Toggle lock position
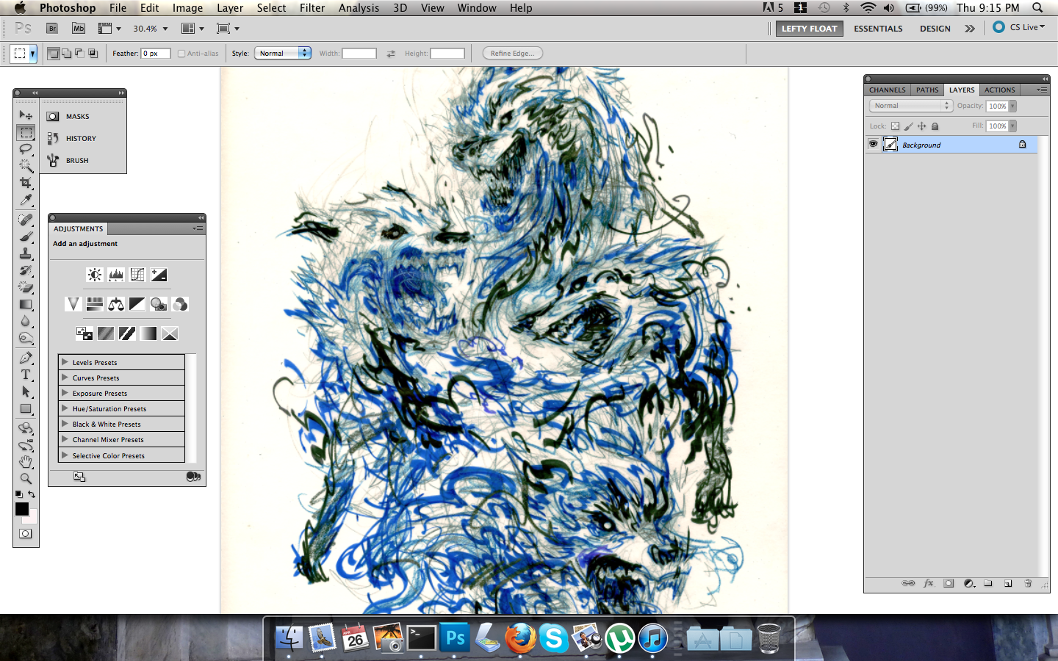The height and width of the screenshot is (661, 1058). 921,126
